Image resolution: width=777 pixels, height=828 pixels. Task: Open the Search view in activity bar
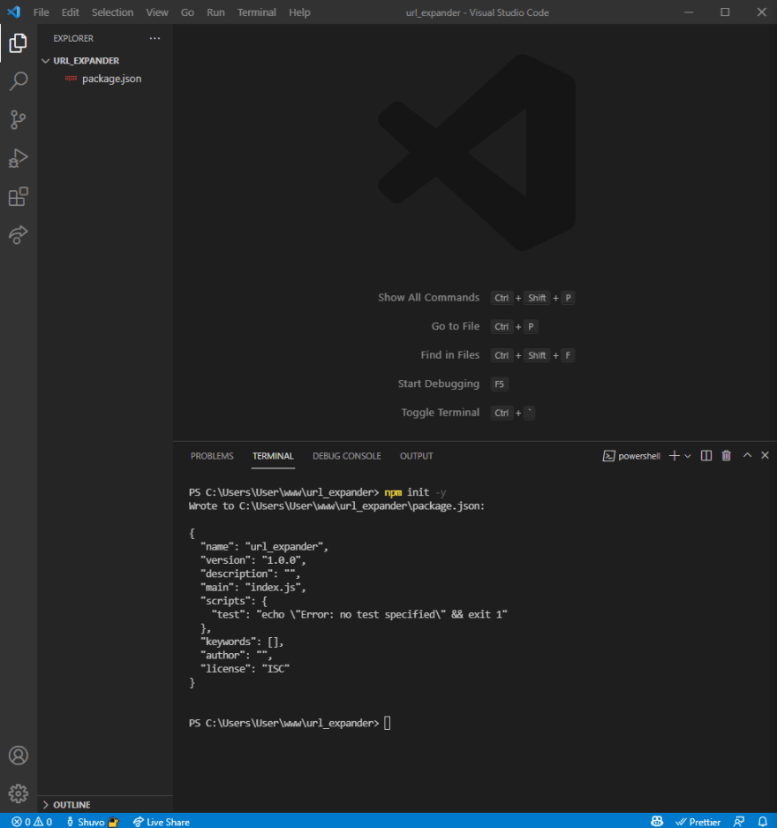pyautogui.click(x=19, y=81)
